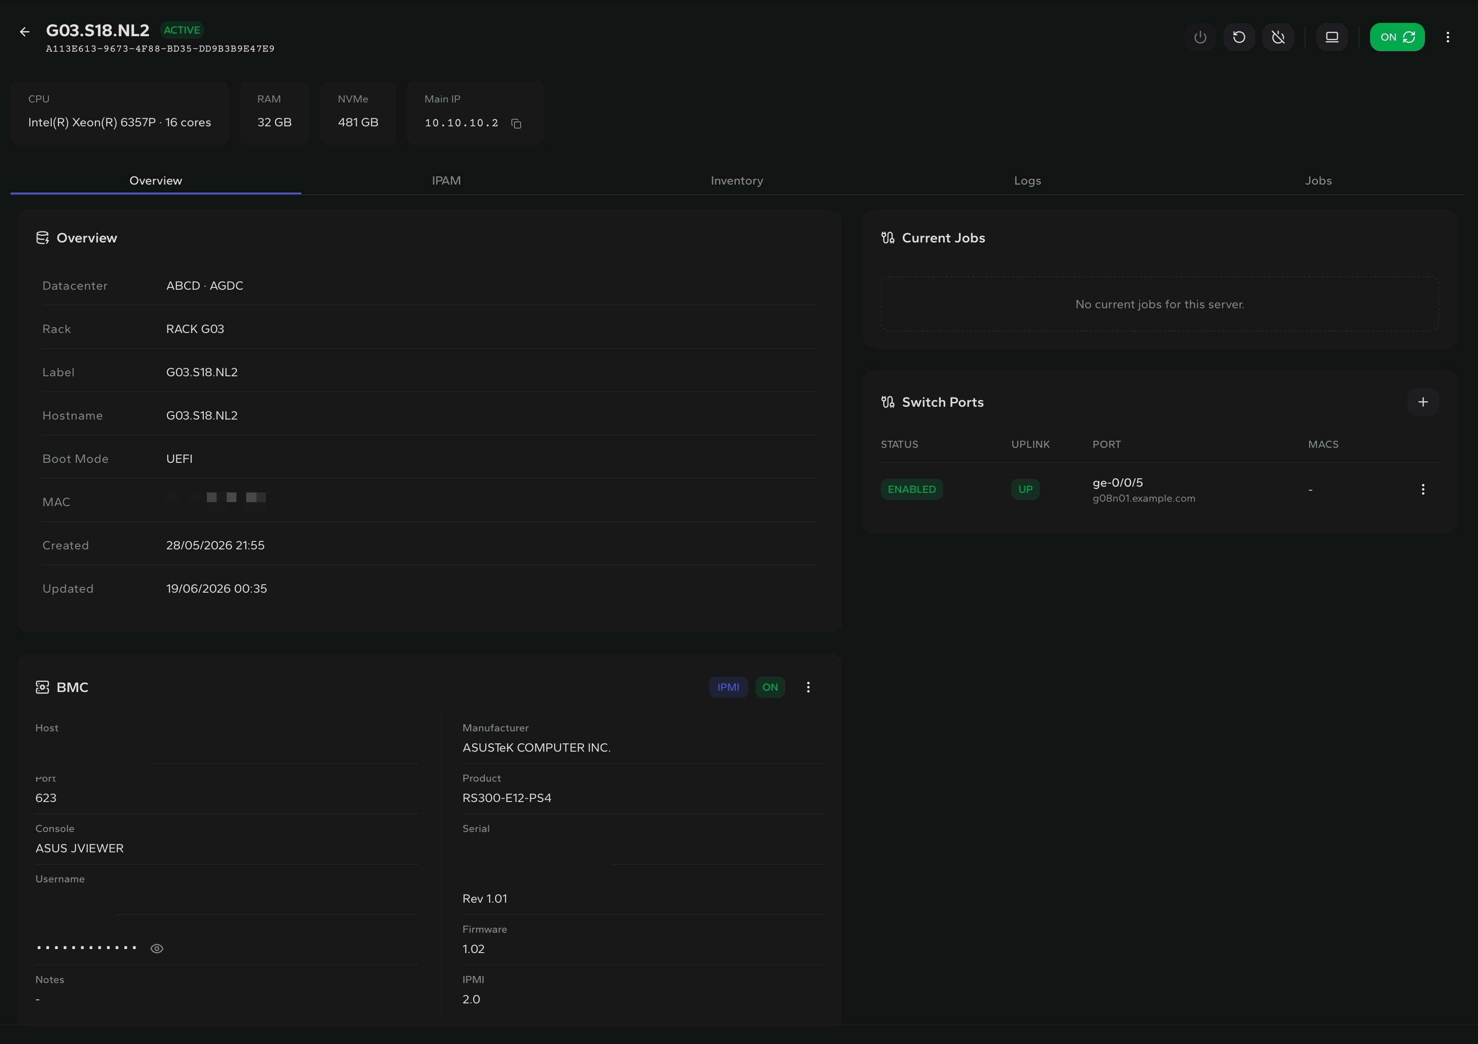
Task: Click the Switch Ports section icon
Action: tap(888, 402)
